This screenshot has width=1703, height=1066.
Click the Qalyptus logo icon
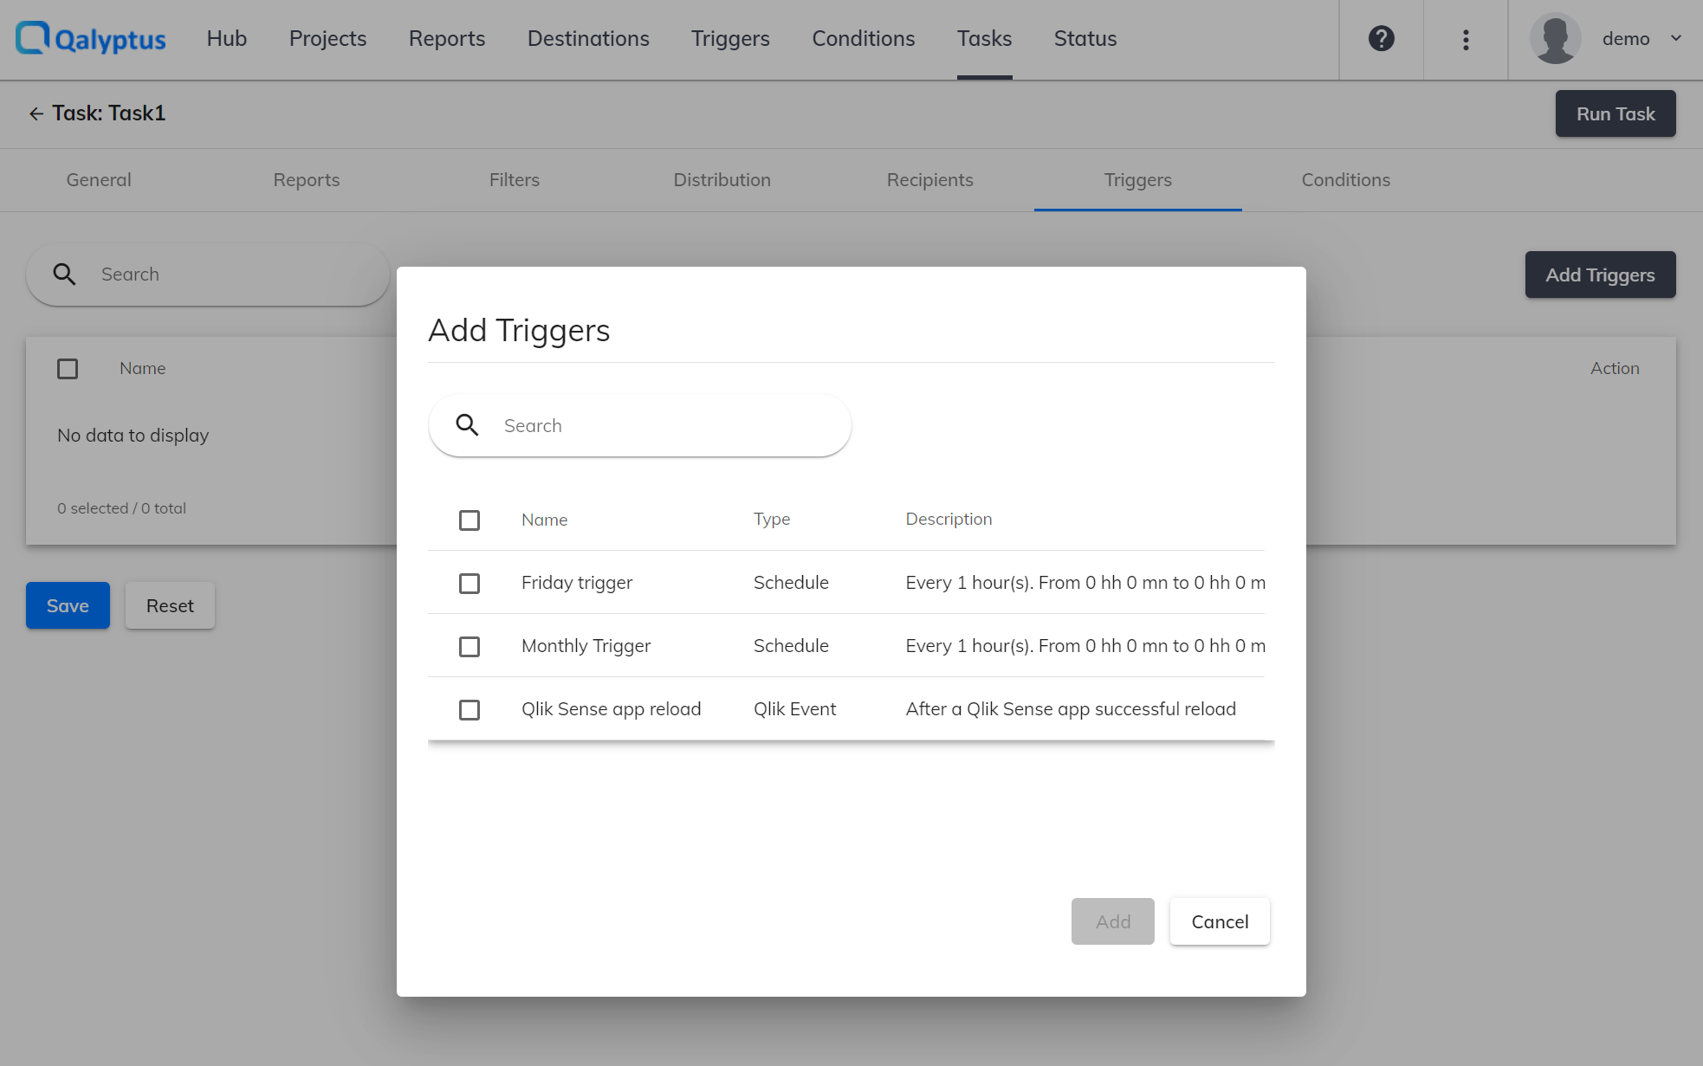[x=33, y=38]
